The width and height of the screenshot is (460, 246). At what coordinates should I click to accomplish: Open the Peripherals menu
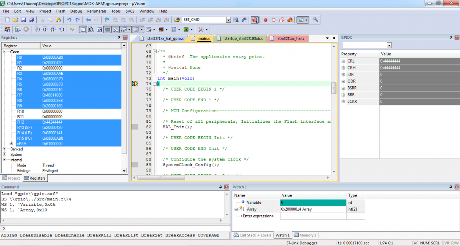(97, 11)
